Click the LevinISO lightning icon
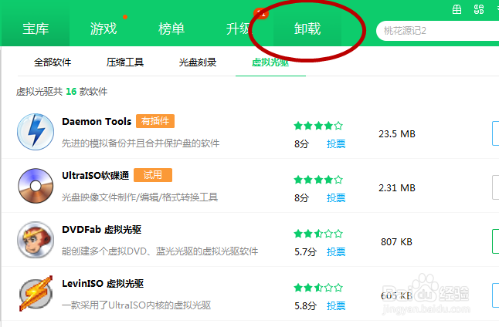 coord(36,294)
